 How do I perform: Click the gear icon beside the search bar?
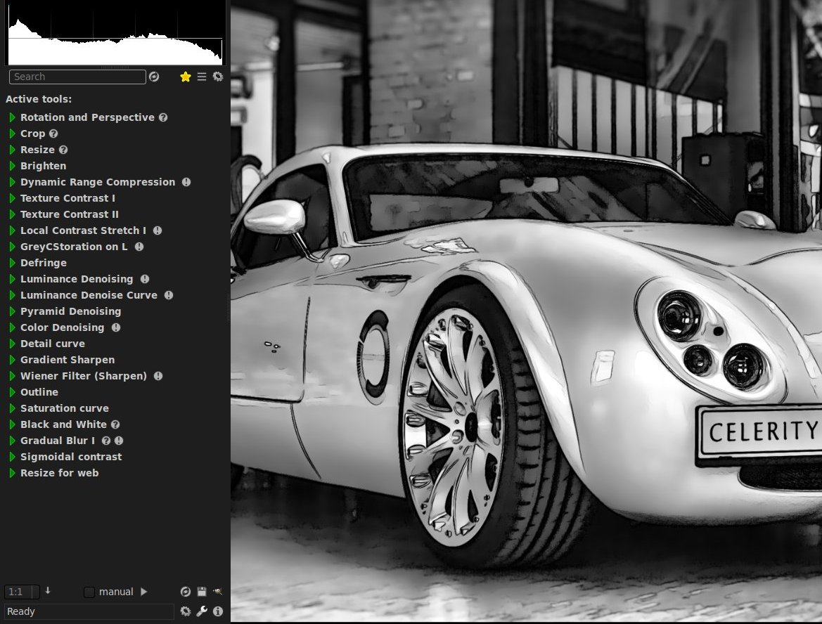[218, 77]
